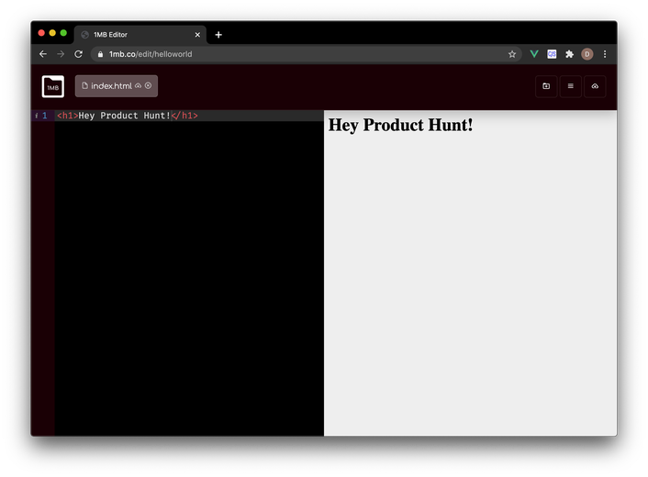Click the blue CS extension icon

(x=552, y=54)
